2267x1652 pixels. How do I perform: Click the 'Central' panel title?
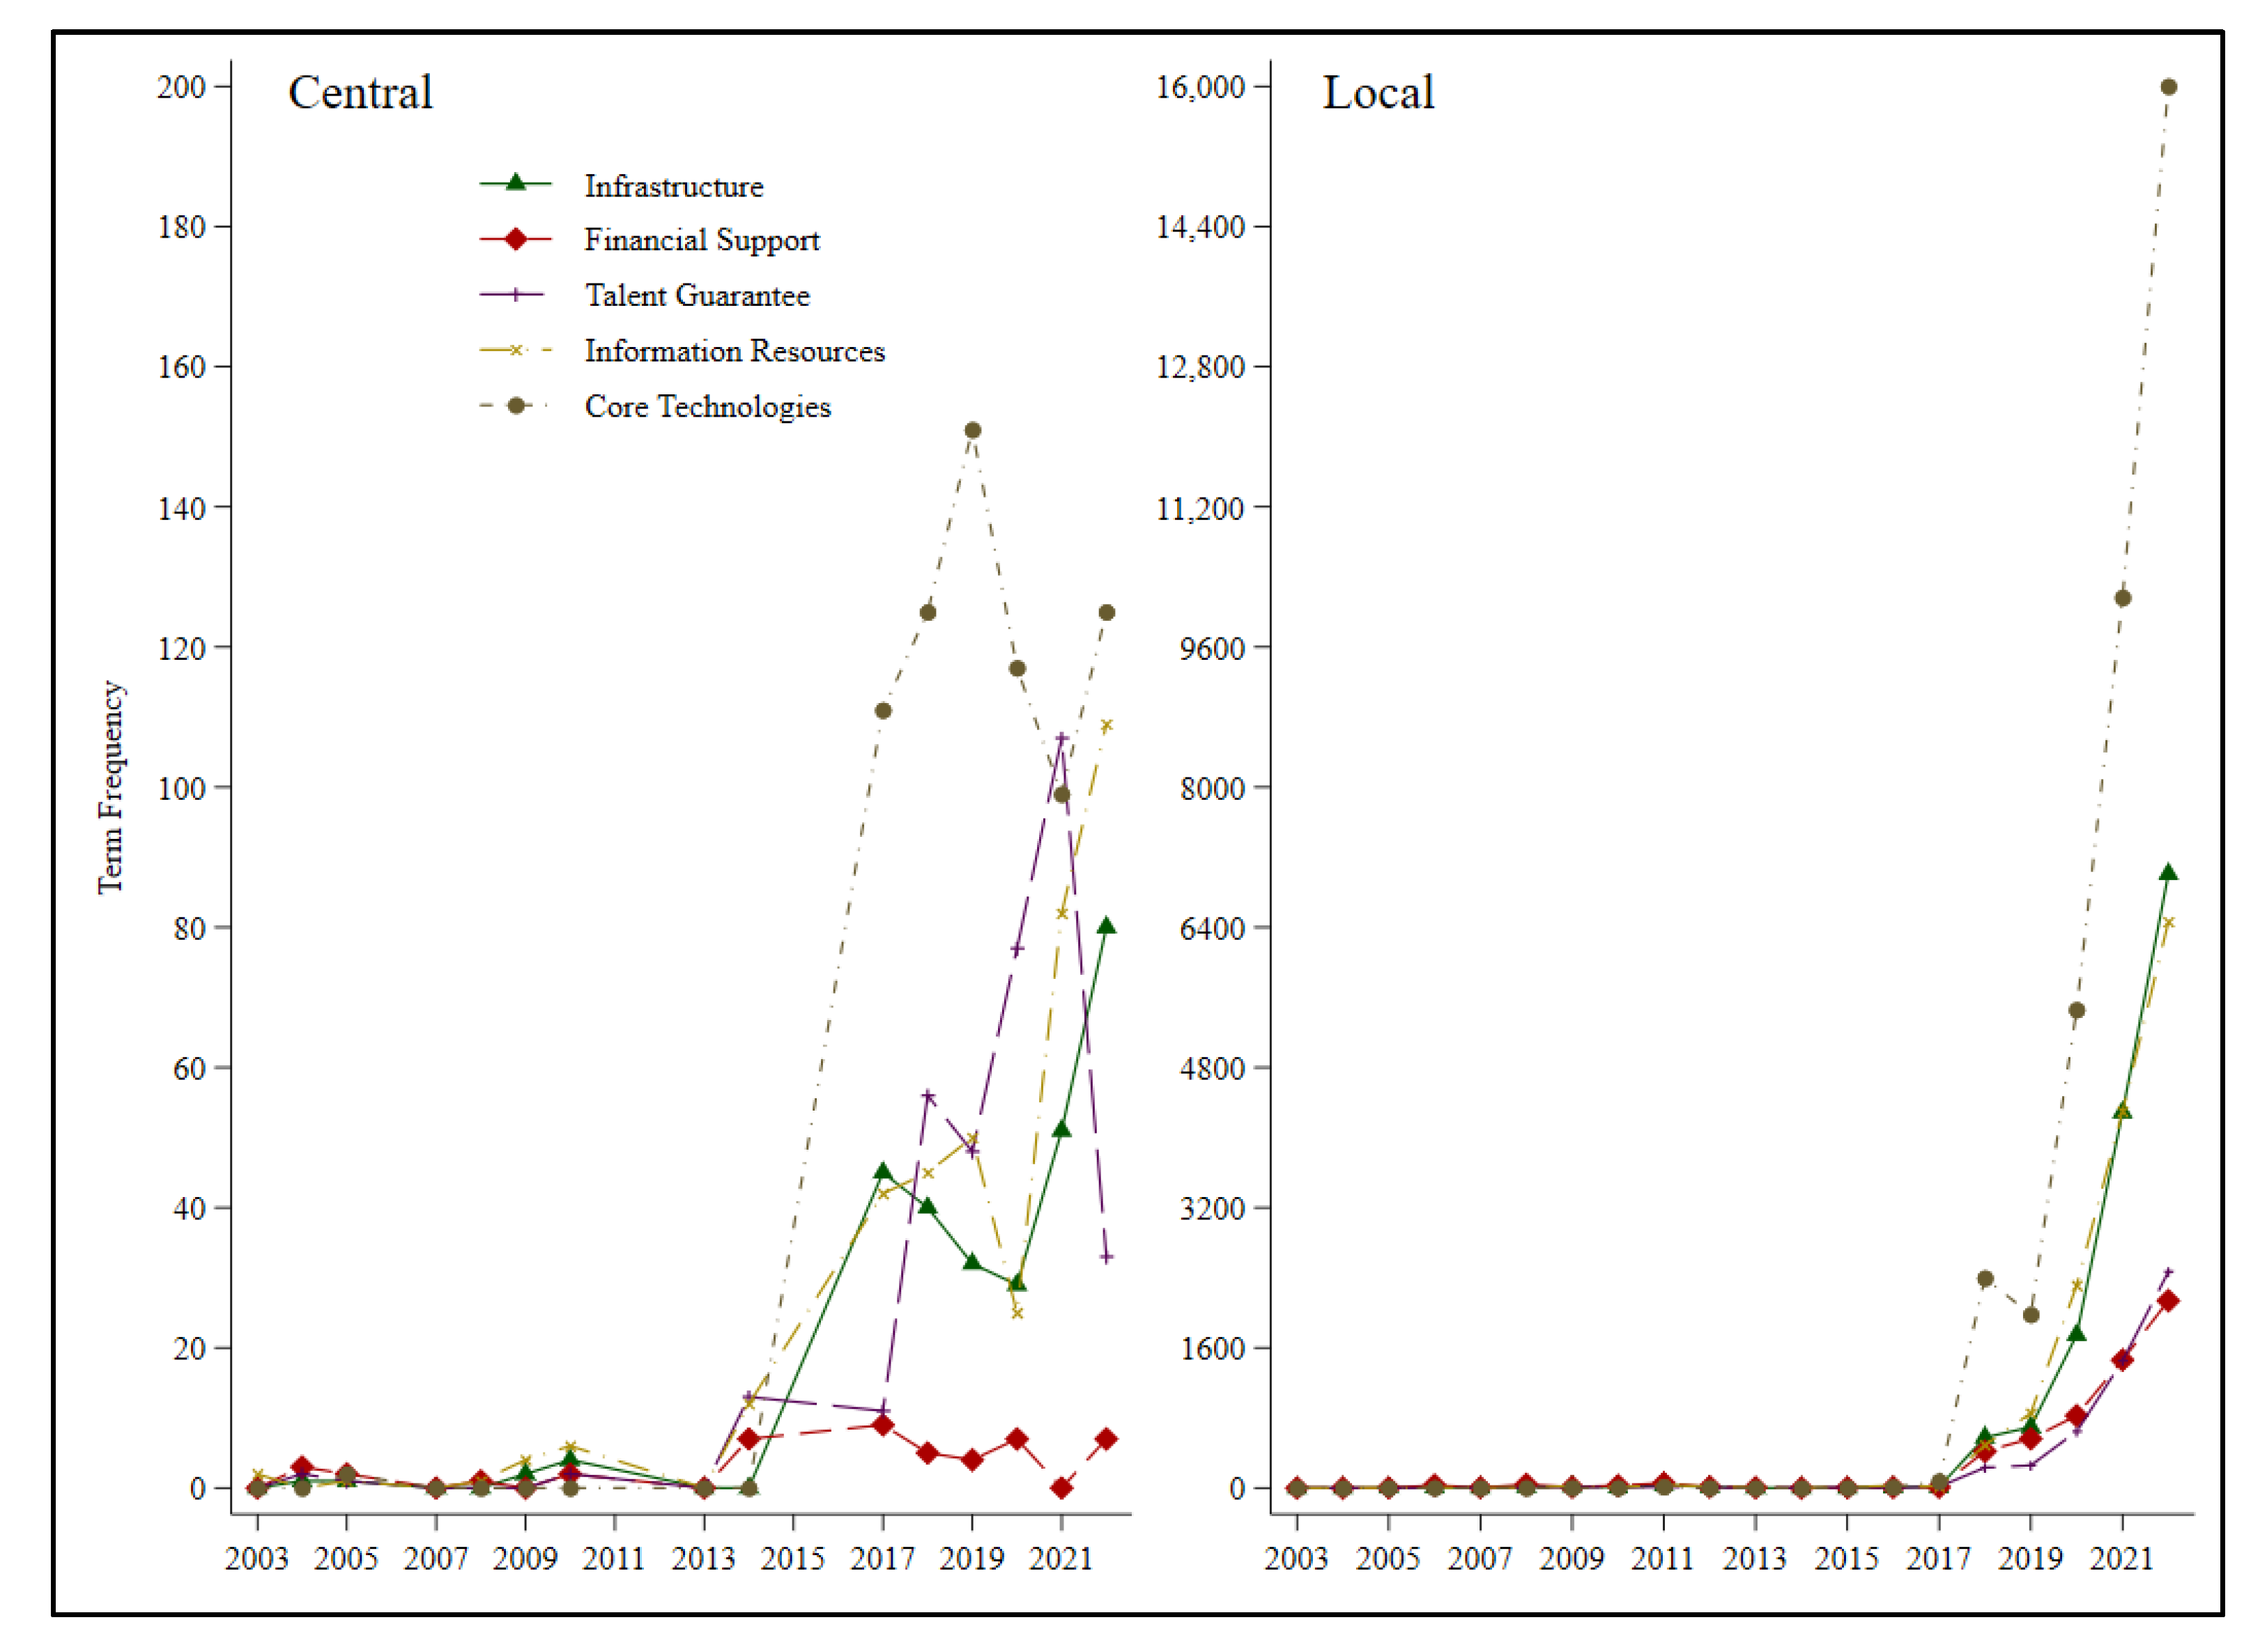[x=360, y=93]
